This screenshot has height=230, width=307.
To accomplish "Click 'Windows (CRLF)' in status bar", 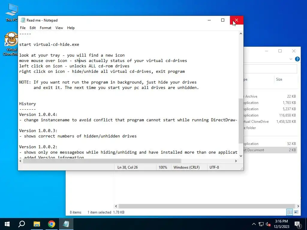I will tap(186, 167).
